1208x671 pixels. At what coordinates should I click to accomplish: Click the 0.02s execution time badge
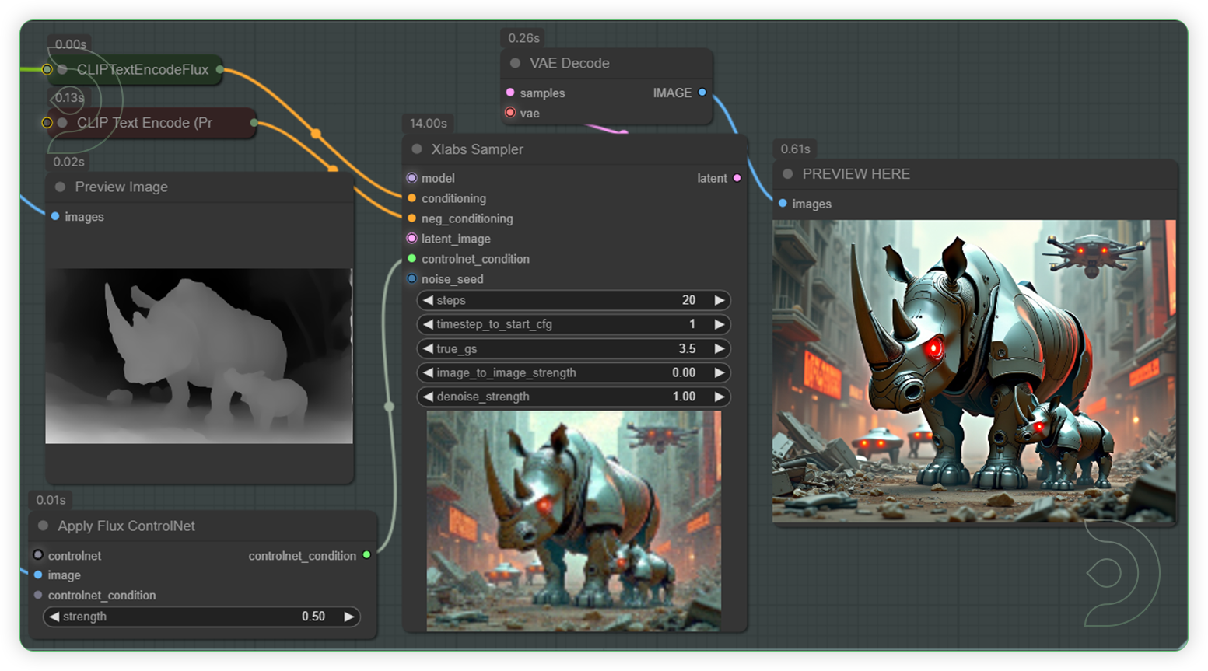coord(69,163)
